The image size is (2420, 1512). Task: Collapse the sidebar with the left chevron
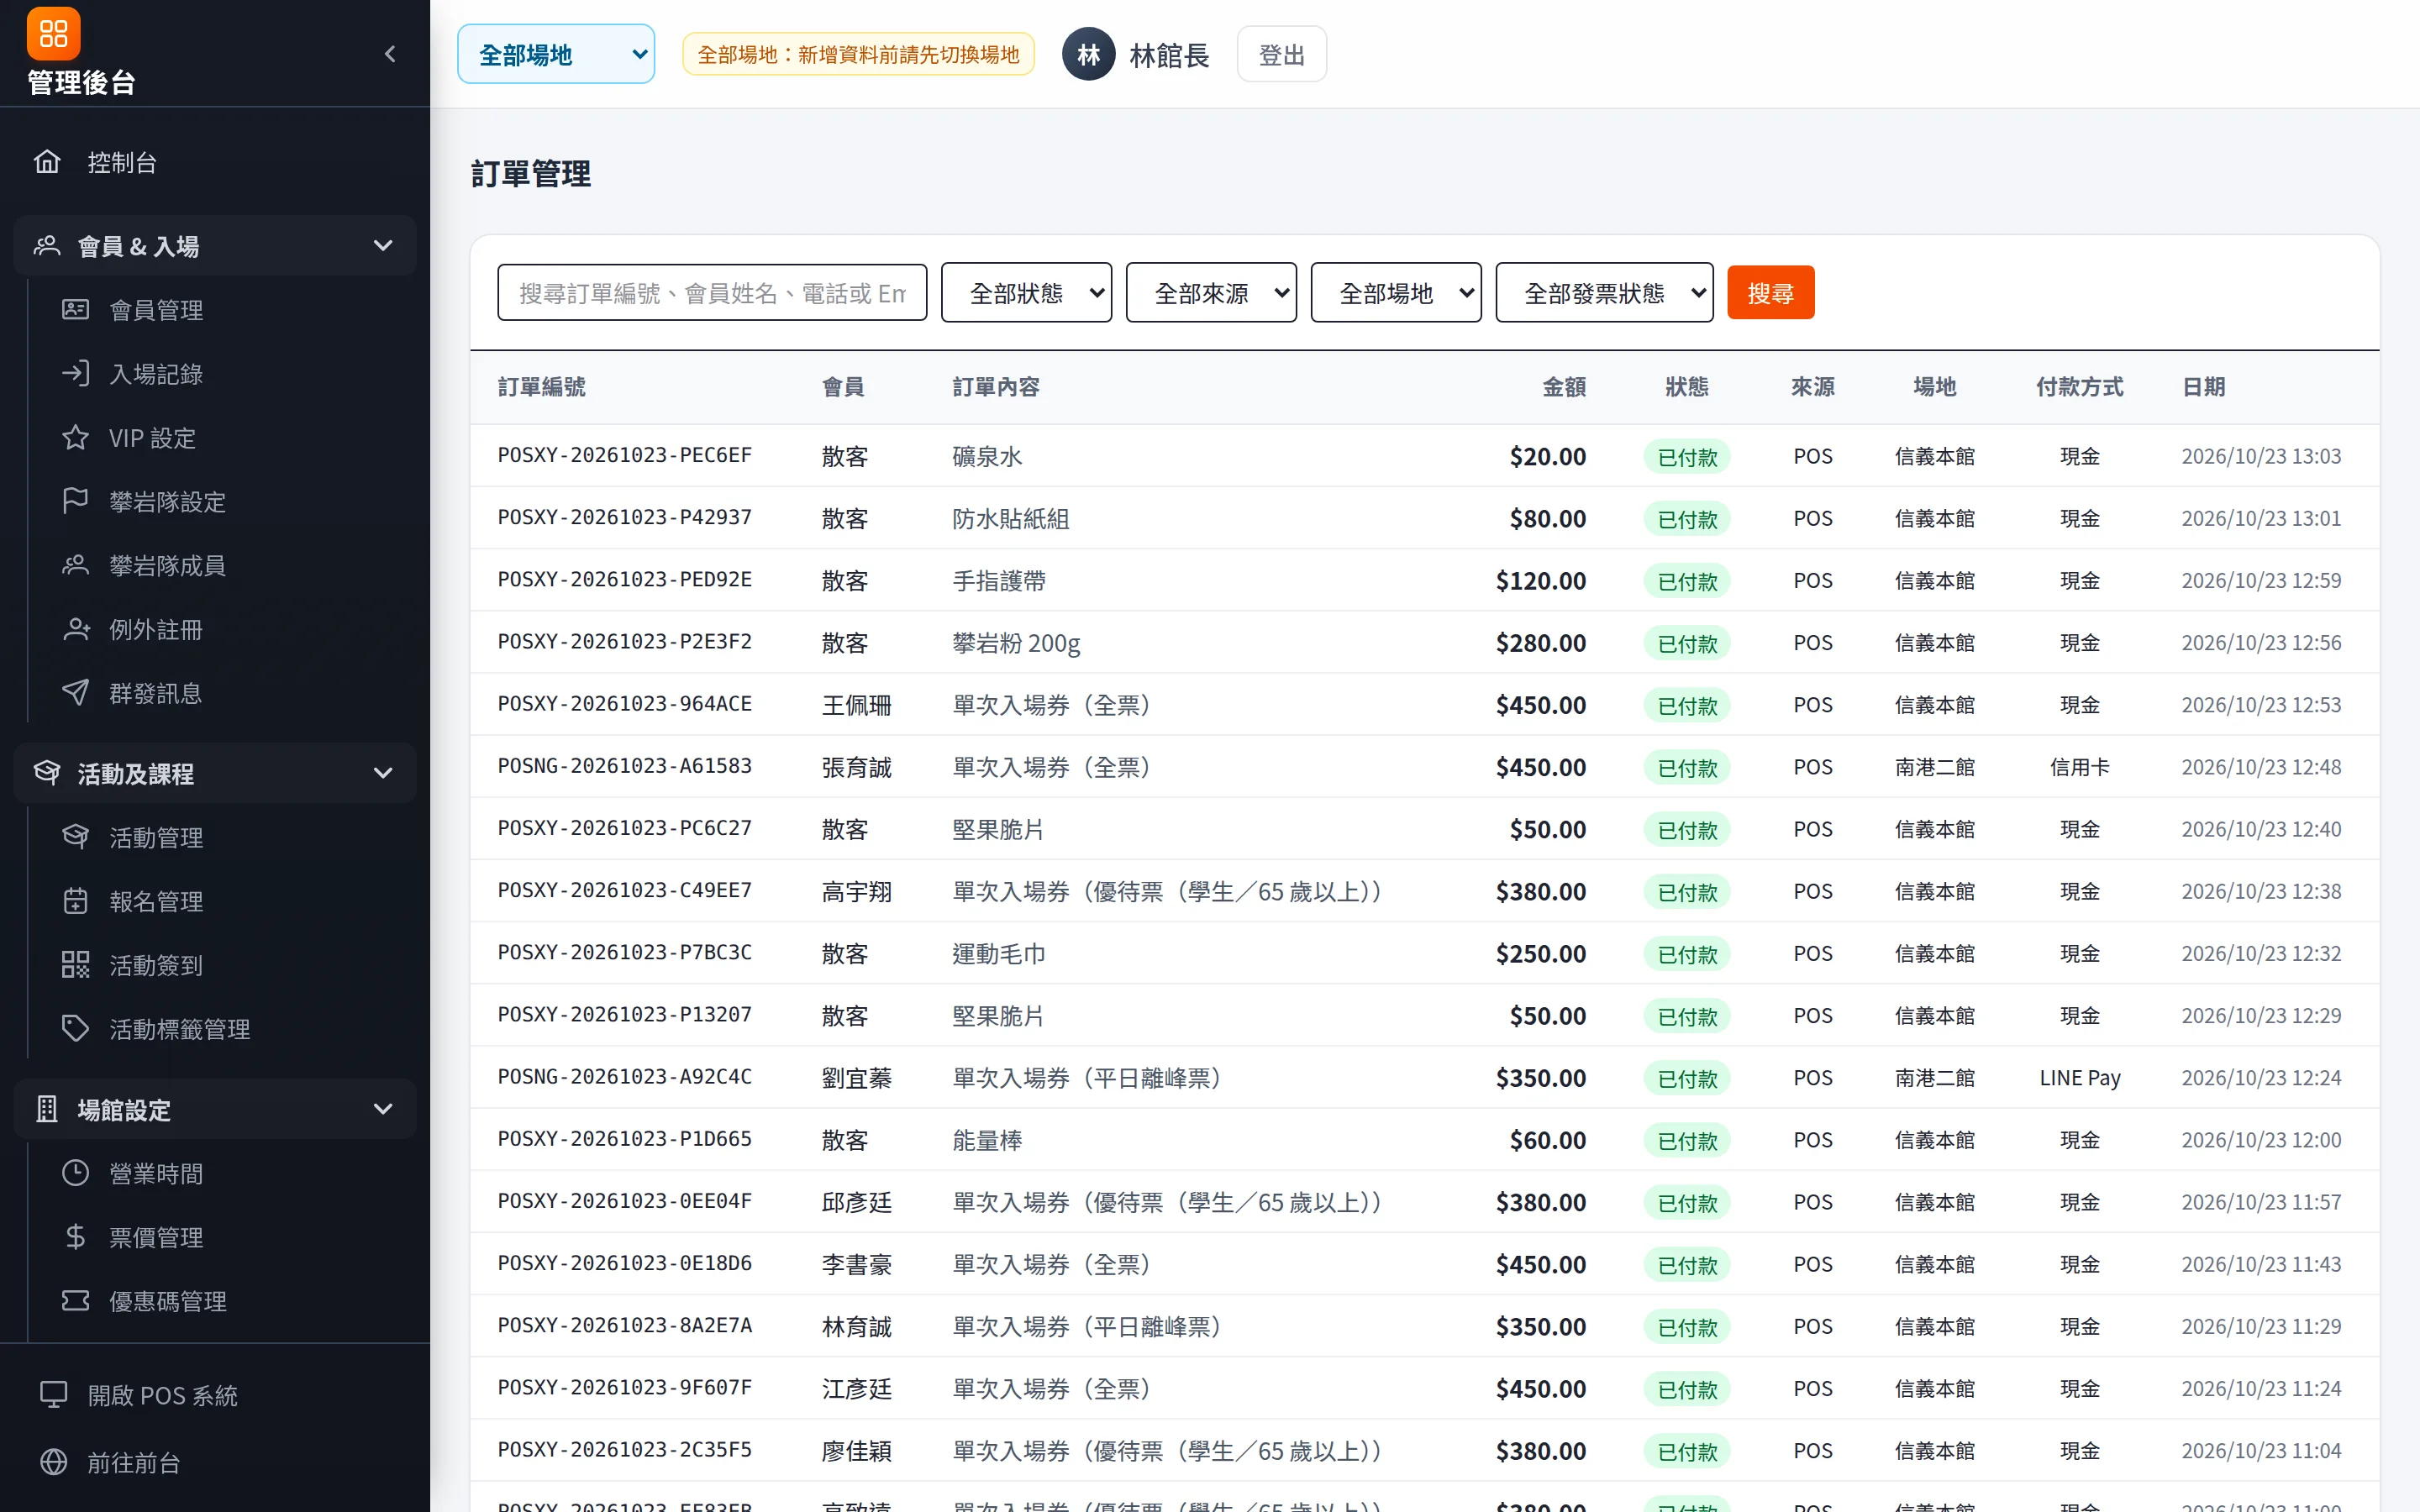click(x=390, y=54)
